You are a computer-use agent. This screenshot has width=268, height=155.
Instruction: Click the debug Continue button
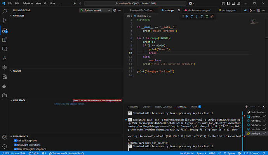[x=187, y=16]
